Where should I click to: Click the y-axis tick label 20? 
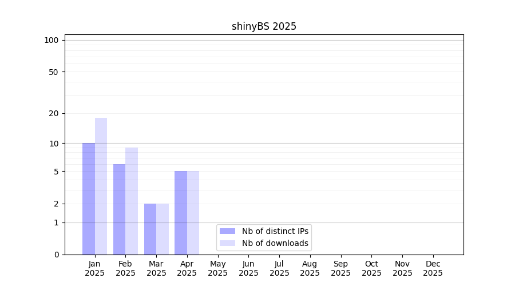pos(54,113)
